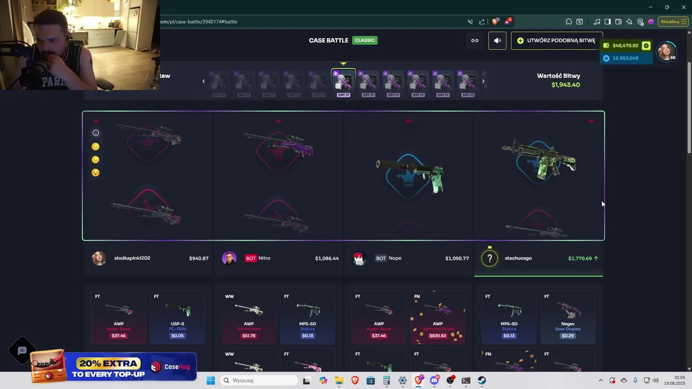This screenshot has width=692, height=389.
Task: Click the question mark avatar of stachucsgo
Action: click(489, 259)
